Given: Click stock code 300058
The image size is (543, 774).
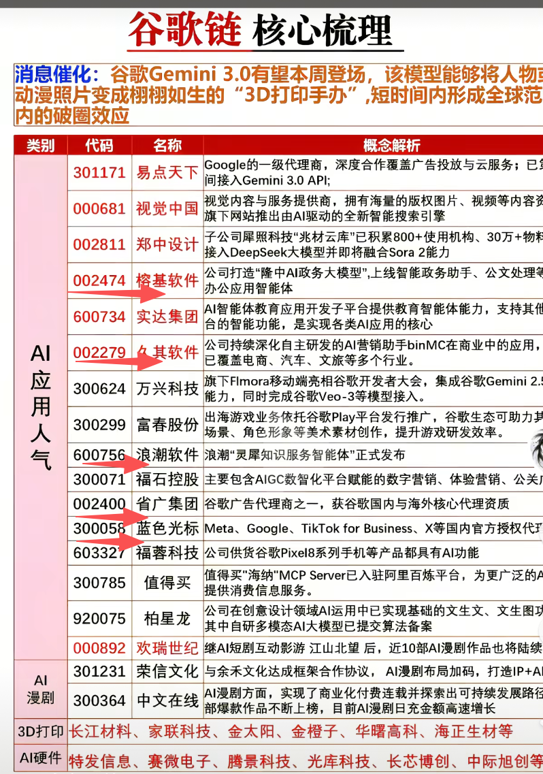Looking at the screenshot, I should (x=99, y=528).
